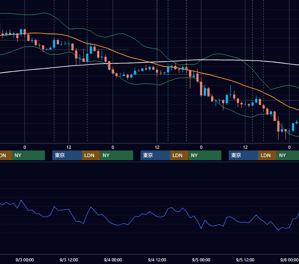Click the 9/6 00:00 time axis label
This screenshot has height=264, width=299.
289,260
